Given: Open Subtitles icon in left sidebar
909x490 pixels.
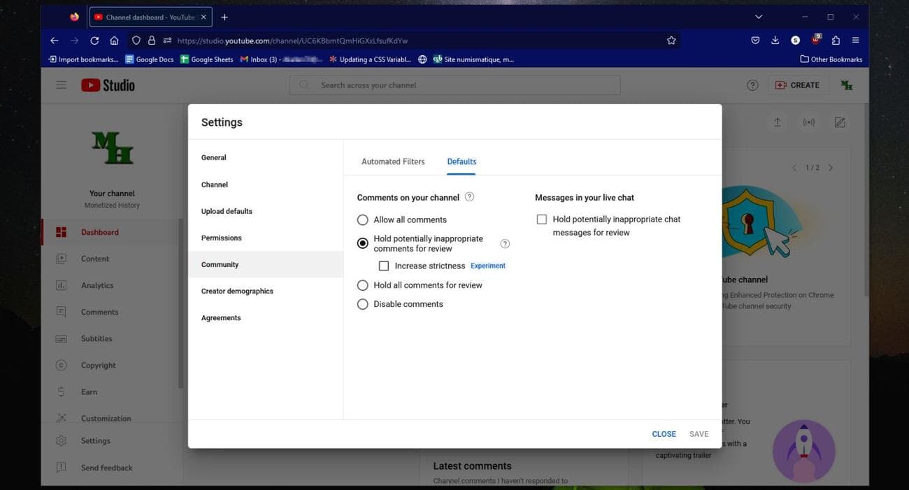Looking at the screenshot, I should click(62, 338).
